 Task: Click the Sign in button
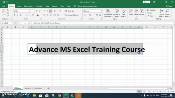pyautogui.click(x=146, y=2)
